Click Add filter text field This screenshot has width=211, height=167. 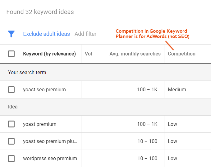[x=85, y=34]
